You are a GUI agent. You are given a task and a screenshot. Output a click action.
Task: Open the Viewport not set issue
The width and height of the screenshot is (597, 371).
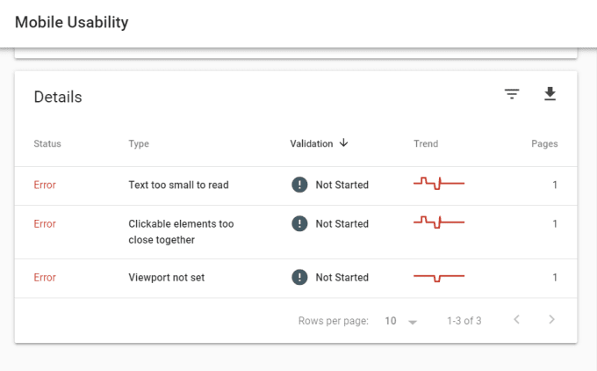pyautogui.click(x=165, y=278)
